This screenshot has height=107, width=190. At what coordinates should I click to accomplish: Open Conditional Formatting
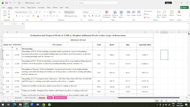(107, 14)
